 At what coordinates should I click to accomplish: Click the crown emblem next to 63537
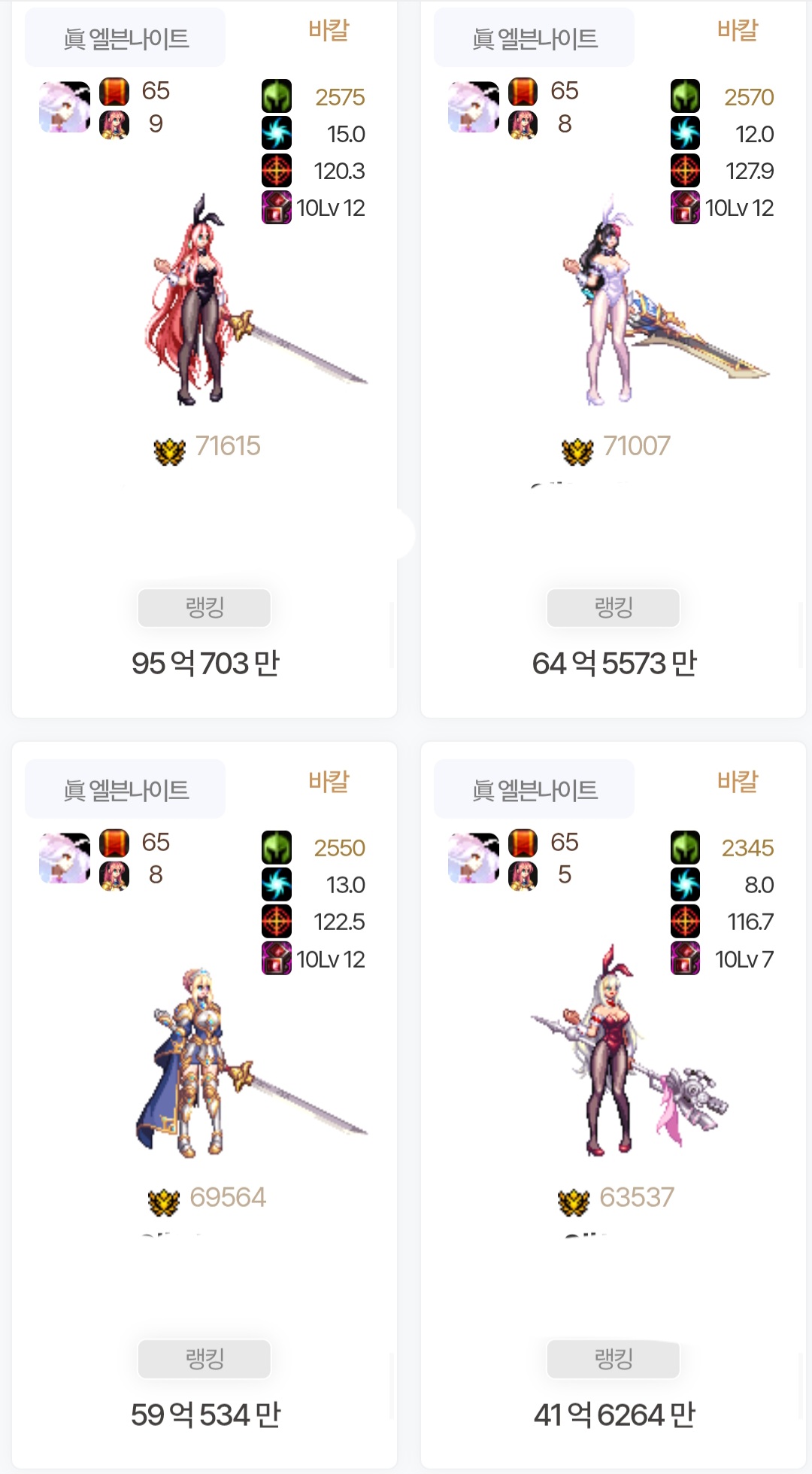tap(574, 1202)
